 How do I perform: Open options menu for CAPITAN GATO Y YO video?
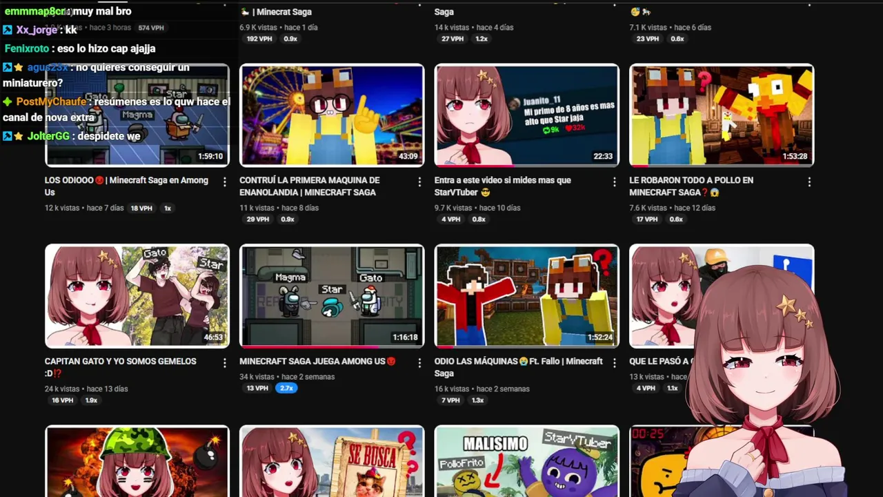[x=224, y=363]
